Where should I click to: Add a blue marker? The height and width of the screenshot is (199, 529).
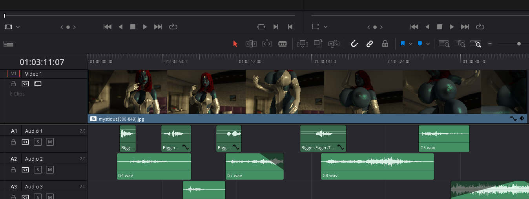(x=420, y=44)
